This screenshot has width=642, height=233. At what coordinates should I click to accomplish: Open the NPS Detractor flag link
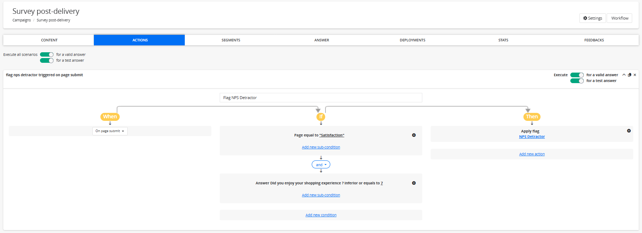click(532, 136)
